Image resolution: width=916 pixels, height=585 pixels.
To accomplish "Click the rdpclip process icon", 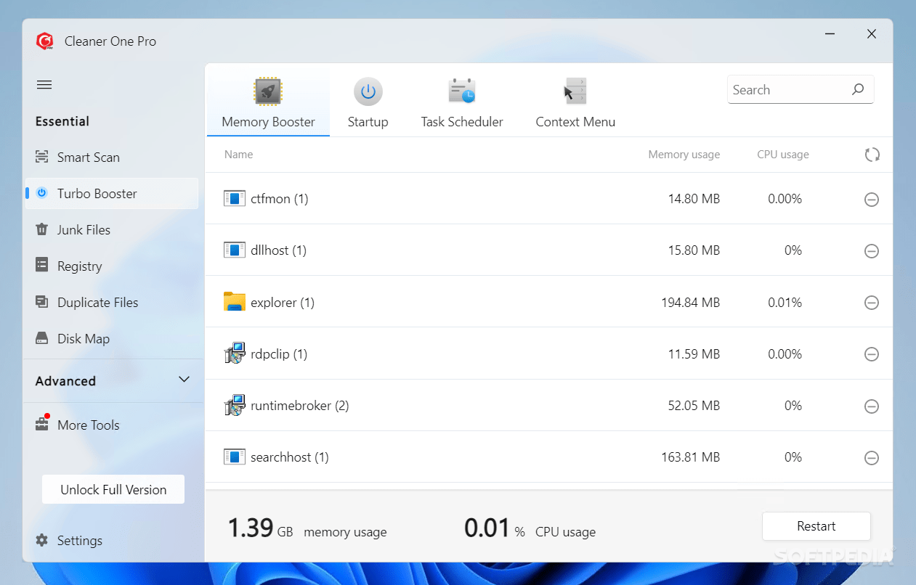I will coord(235,353).
